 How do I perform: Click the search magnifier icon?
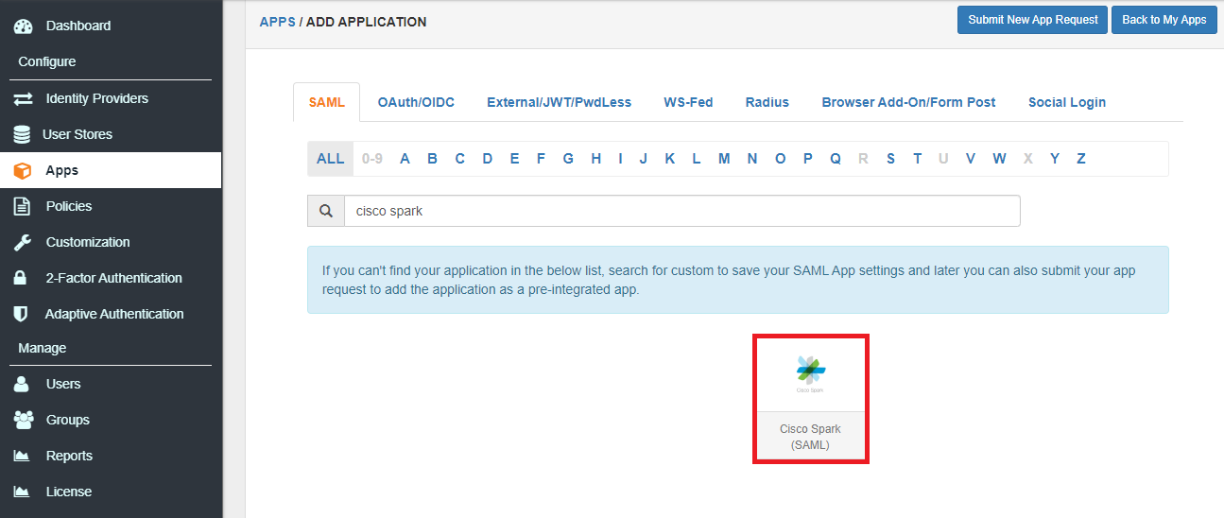(x=326, y=211)
